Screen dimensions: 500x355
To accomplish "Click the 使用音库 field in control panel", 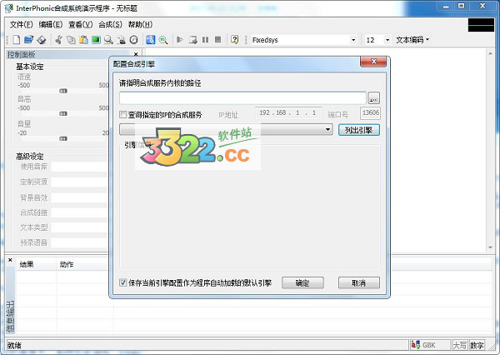I will 79,167.
